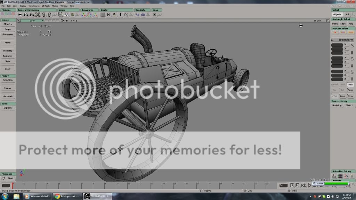The image size is (356, 200).
Task: Click the schematic view icon in Views
Action: coord(61,15)
